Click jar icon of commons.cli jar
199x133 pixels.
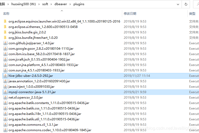click(5, 125)
